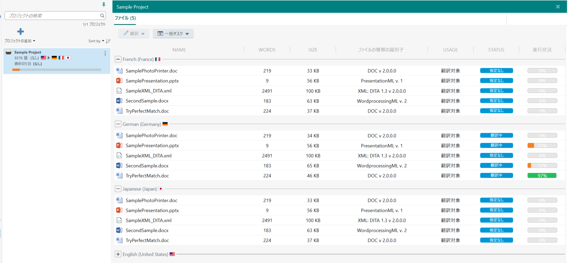Image resolution: width=568 pixels, height=263 pixels.
Task: Click German SamplePresentation.pptx 22% progress bar
Action: click(x=542, y=145)
